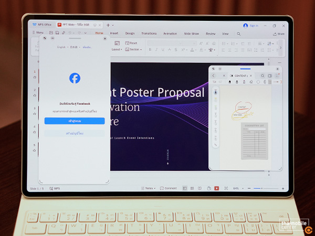Open the Slide Show ribbon tab
Screen dimensions: 315x236
192,34
